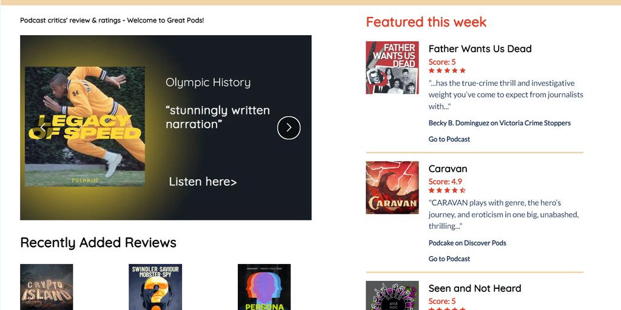Image resolution: width=621 pixels, height=310 pixels.
Task: Open the Caravan cover thumbnail
Action: click(392, 188)
